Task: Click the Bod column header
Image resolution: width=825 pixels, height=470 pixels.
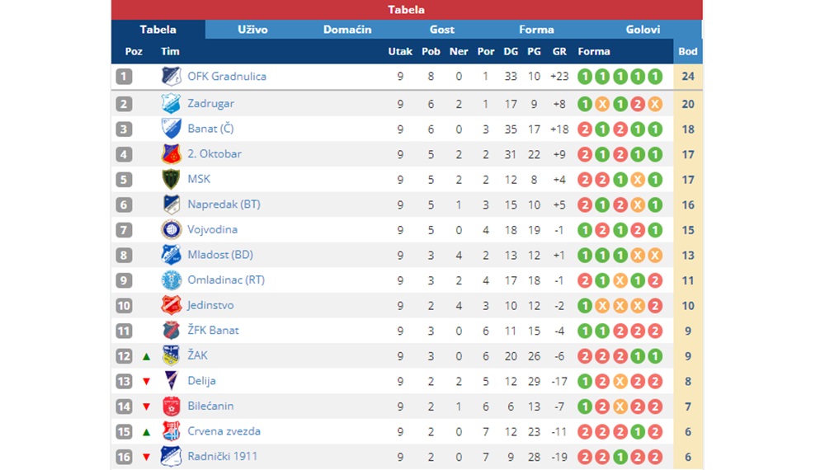Action: click(688, 51)
